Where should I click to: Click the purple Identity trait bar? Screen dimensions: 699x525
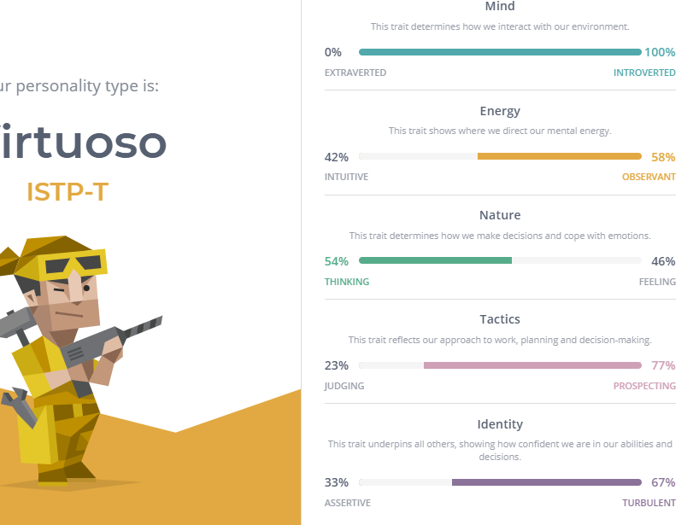[546, 483]
